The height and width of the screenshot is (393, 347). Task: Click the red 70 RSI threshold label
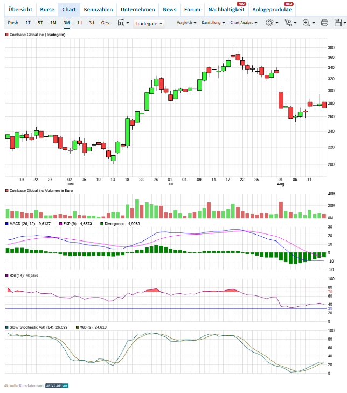tap(330, 292)
